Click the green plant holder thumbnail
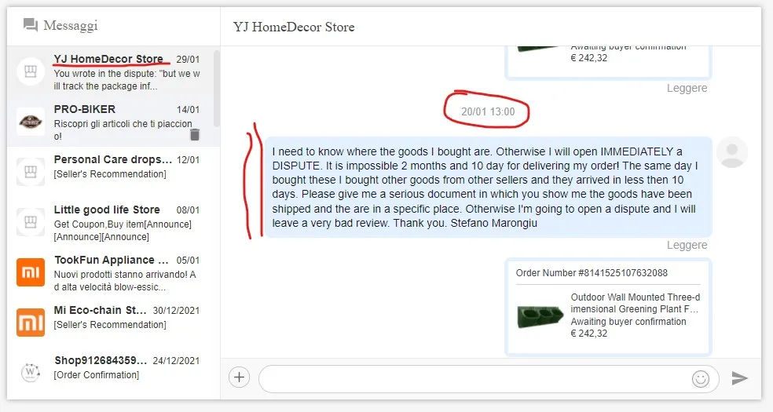This screenshot has width=773, height=412. [x=540, y=316]
